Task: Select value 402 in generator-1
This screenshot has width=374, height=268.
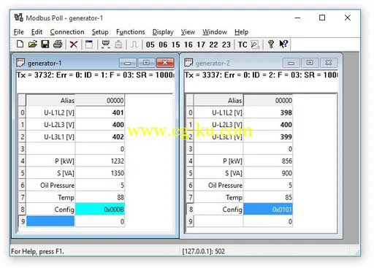Action: pos(100,137)
